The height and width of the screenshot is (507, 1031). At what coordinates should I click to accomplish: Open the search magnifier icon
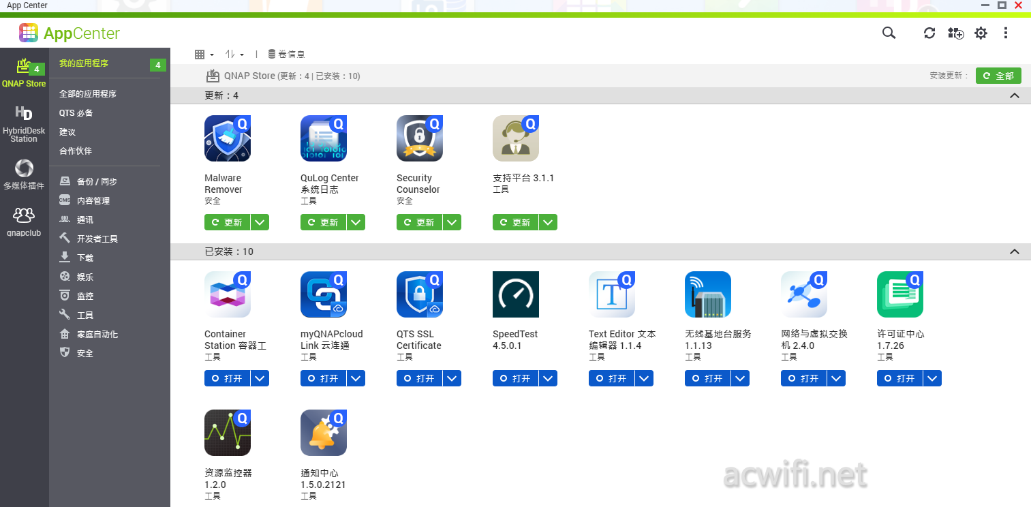coord(889,33)
